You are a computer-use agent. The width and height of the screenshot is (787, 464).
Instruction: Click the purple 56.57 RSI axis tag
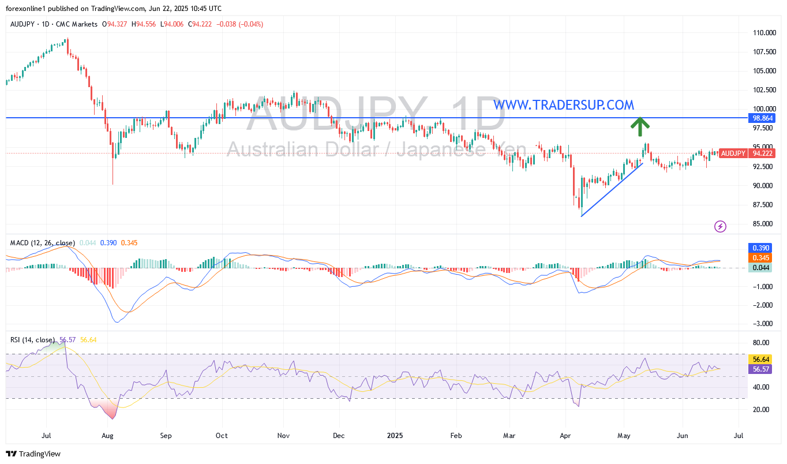tap(760, 369)
